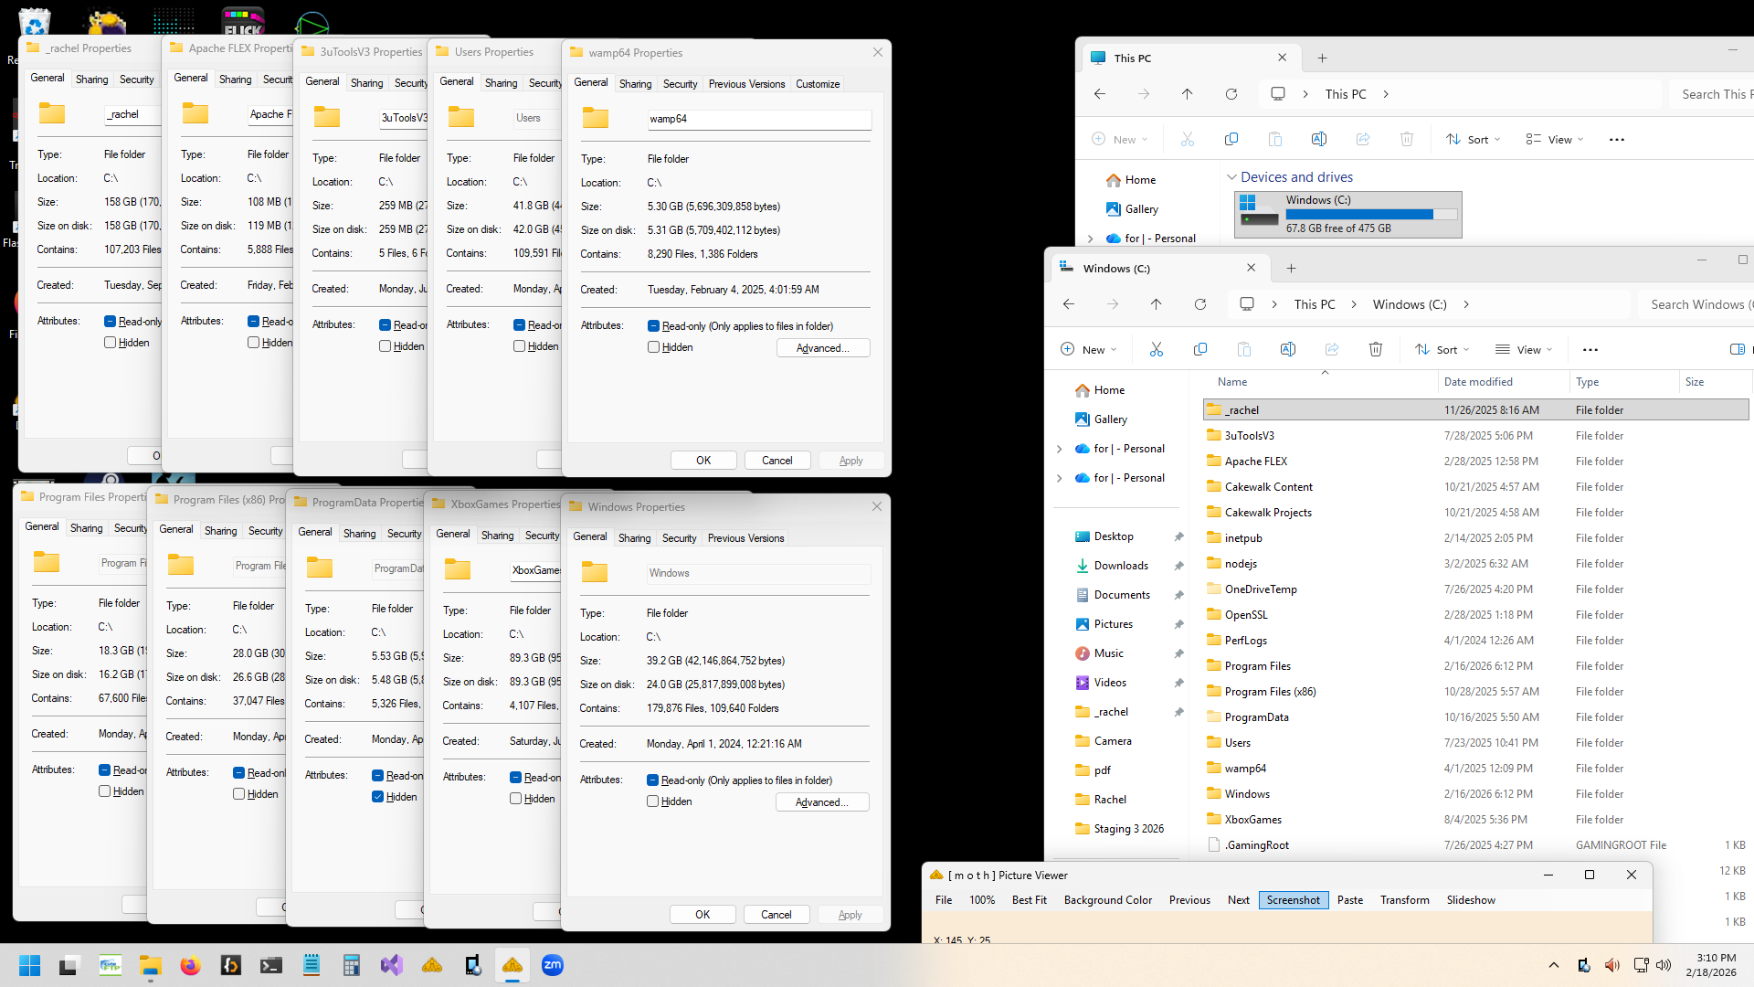1754x987 pixels.
Task: Open the View dropdown in This PC window
Action: pos(1554,140)
